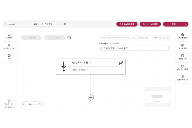Open the コネクタ connector panel
The image size is (192, 128).
pyautogui.click(x=9, y=36)
